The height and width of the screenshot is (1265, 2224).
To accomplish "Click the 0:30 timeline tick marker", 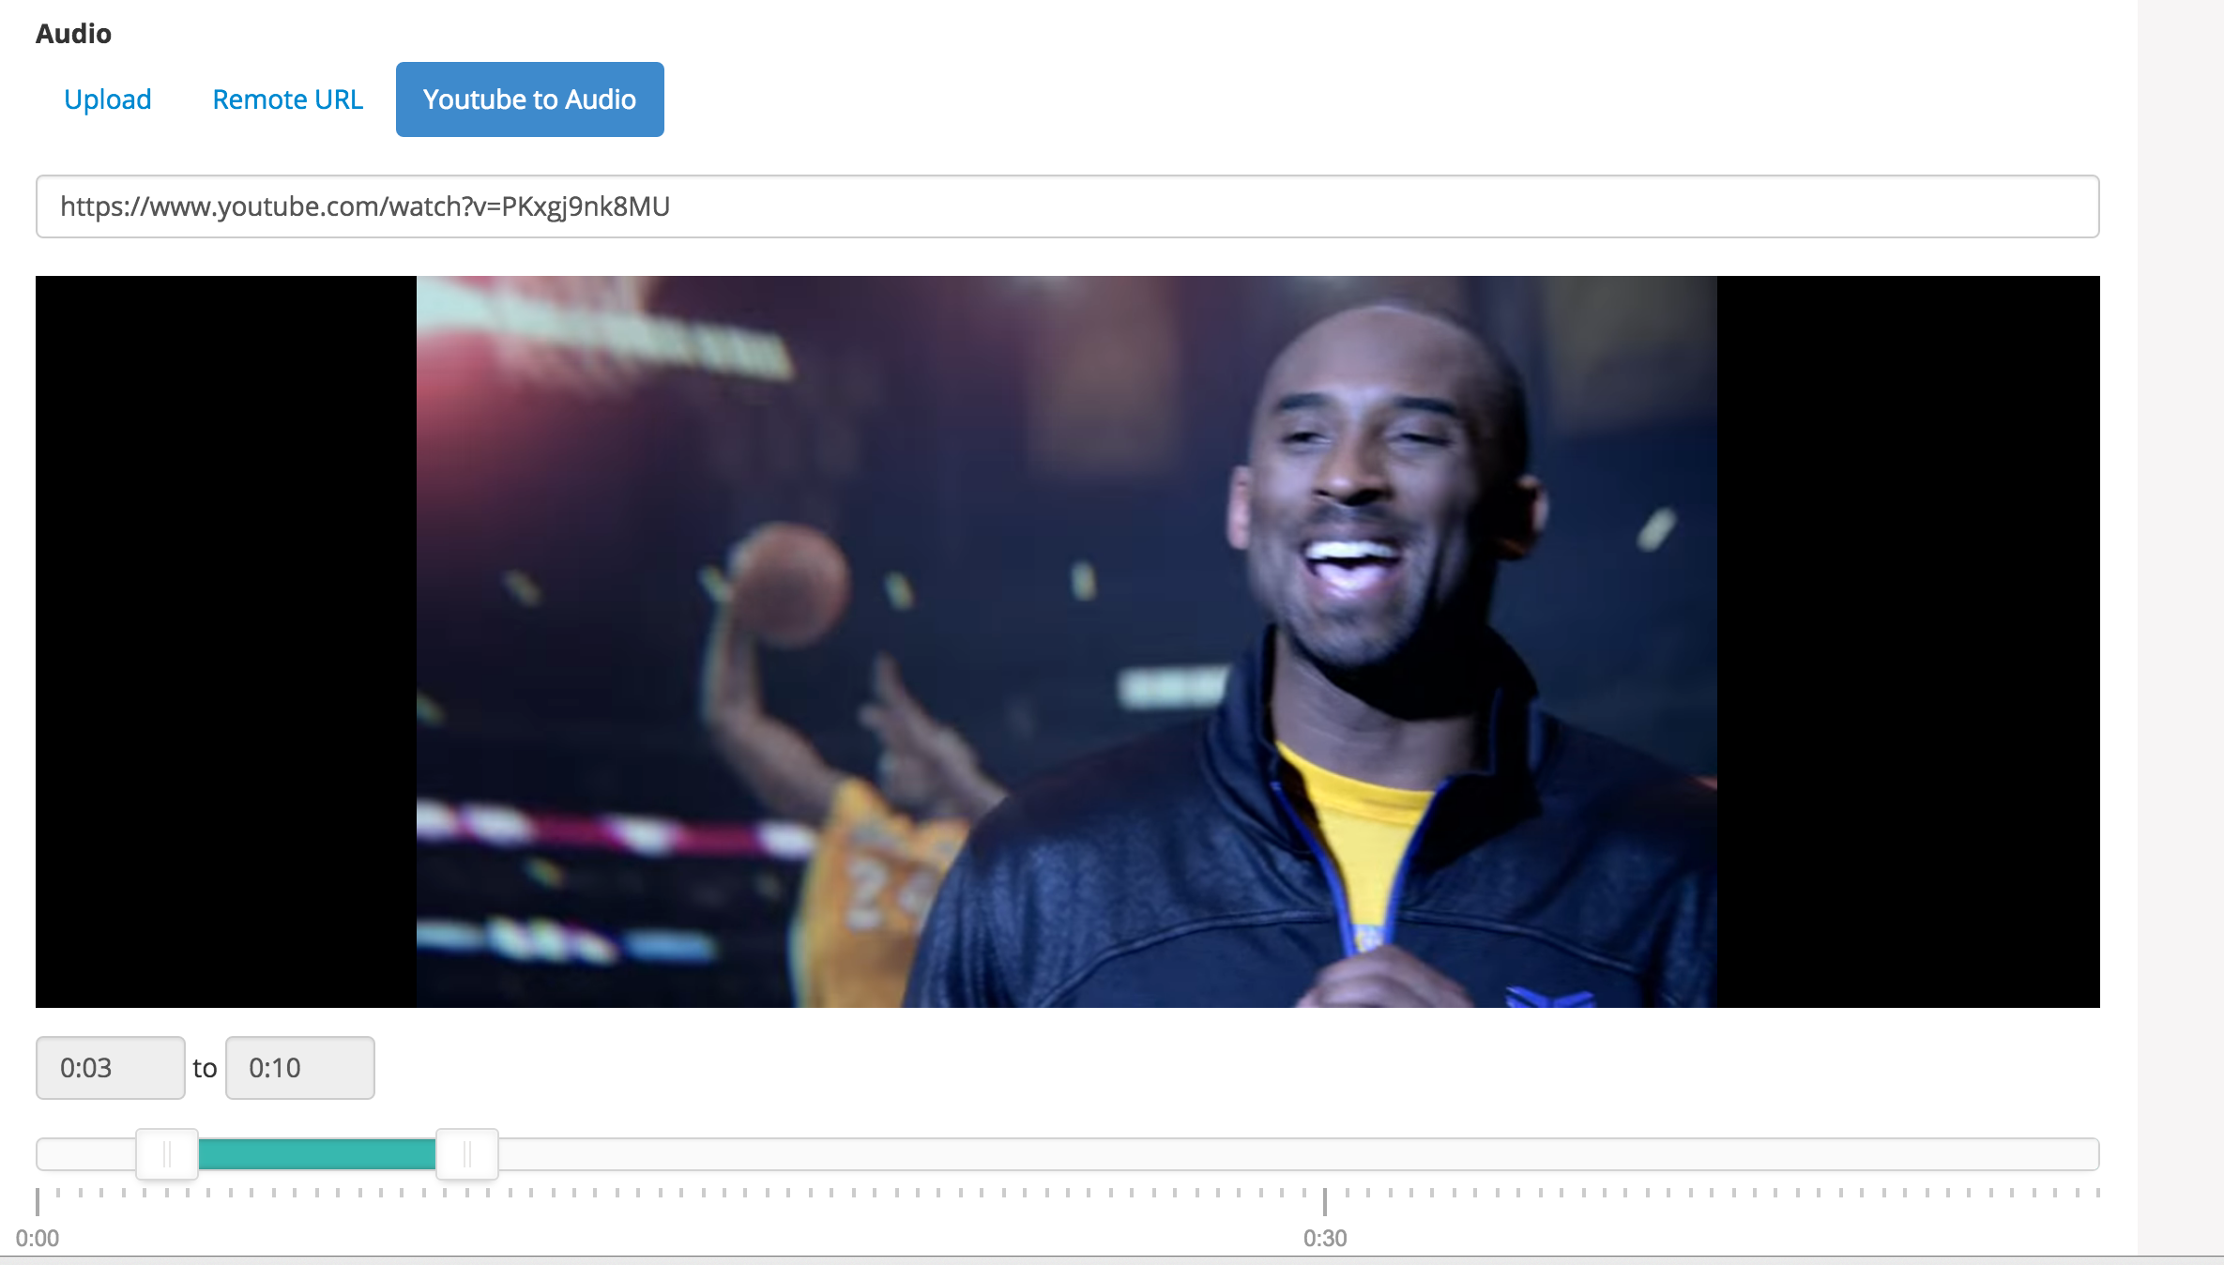I will click(x=1325, y=1203).
